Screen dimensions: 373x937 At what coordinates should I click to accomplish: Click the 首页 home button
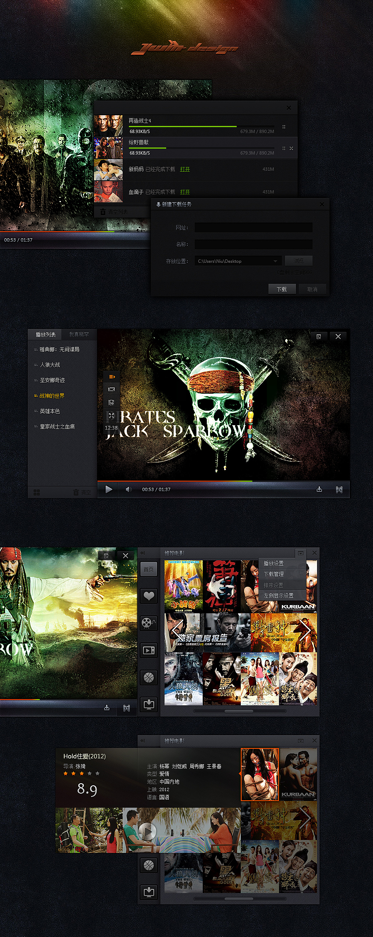(149, 569)
